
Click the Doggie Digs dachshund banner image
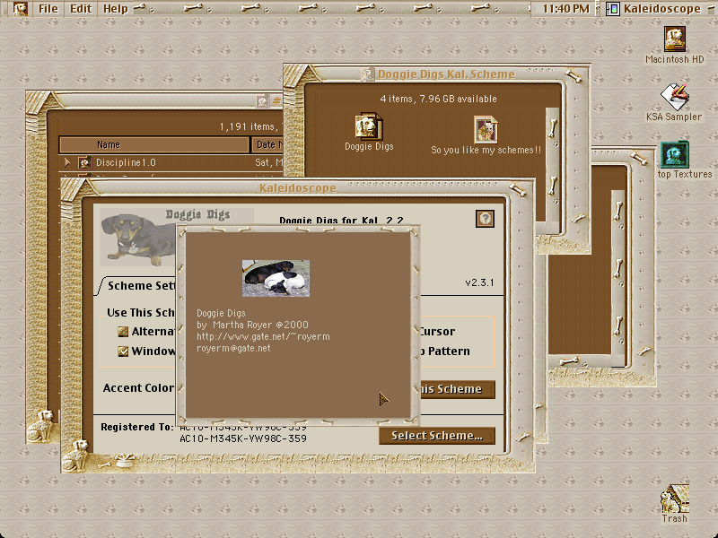click(139, 238)
